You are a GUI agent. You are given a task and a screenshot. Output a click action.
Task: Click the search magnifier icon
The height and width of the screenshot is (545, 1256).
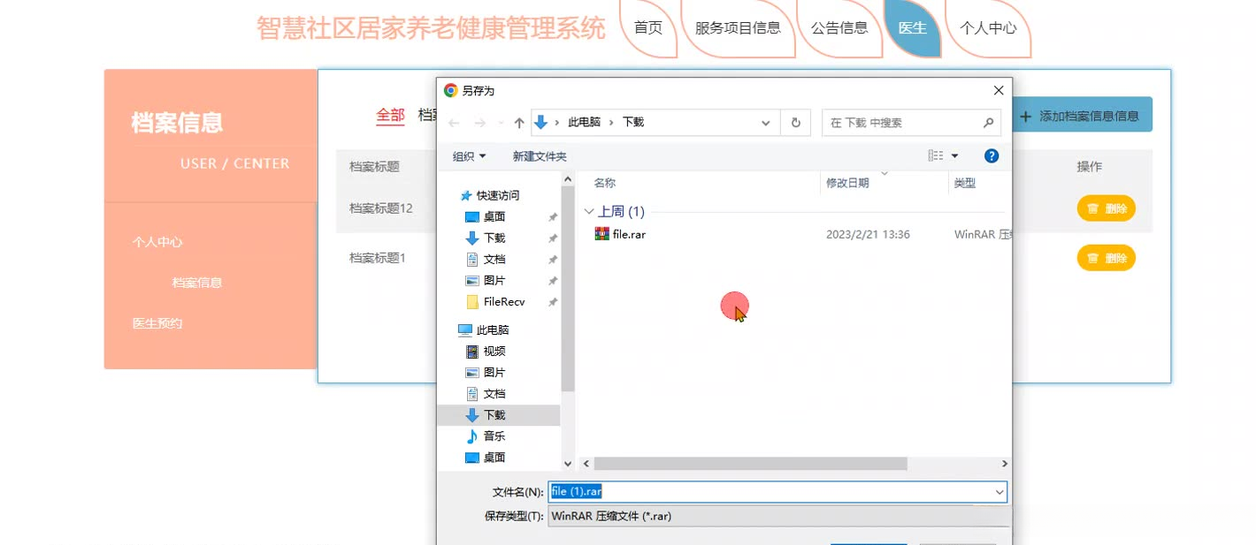(x=989, y=123)
